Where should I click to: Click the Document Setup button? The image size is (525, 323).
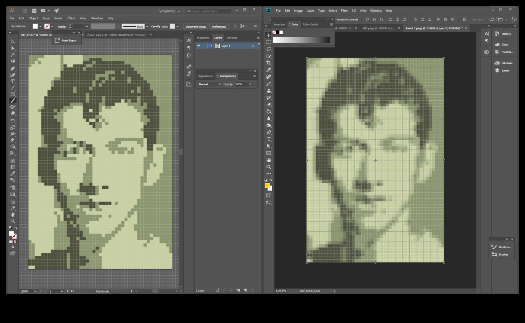195,26
